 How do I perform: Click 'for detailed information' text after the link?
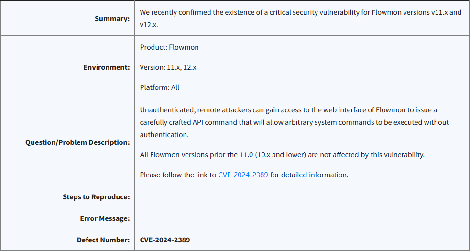click(309, 175)
